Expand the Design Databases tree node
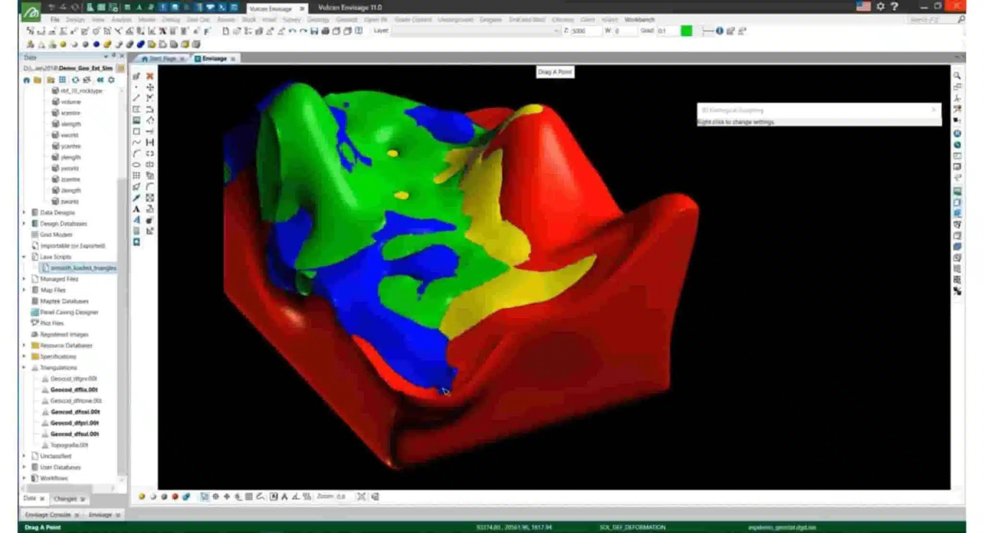Image resolution: width=984 pixels, height=533 pixels. pyautogui.click(x=24, y=223)
